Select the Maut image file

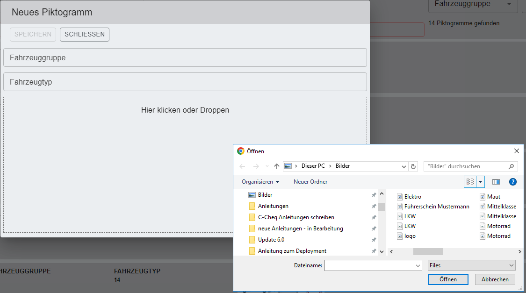(x=493, y=197)
